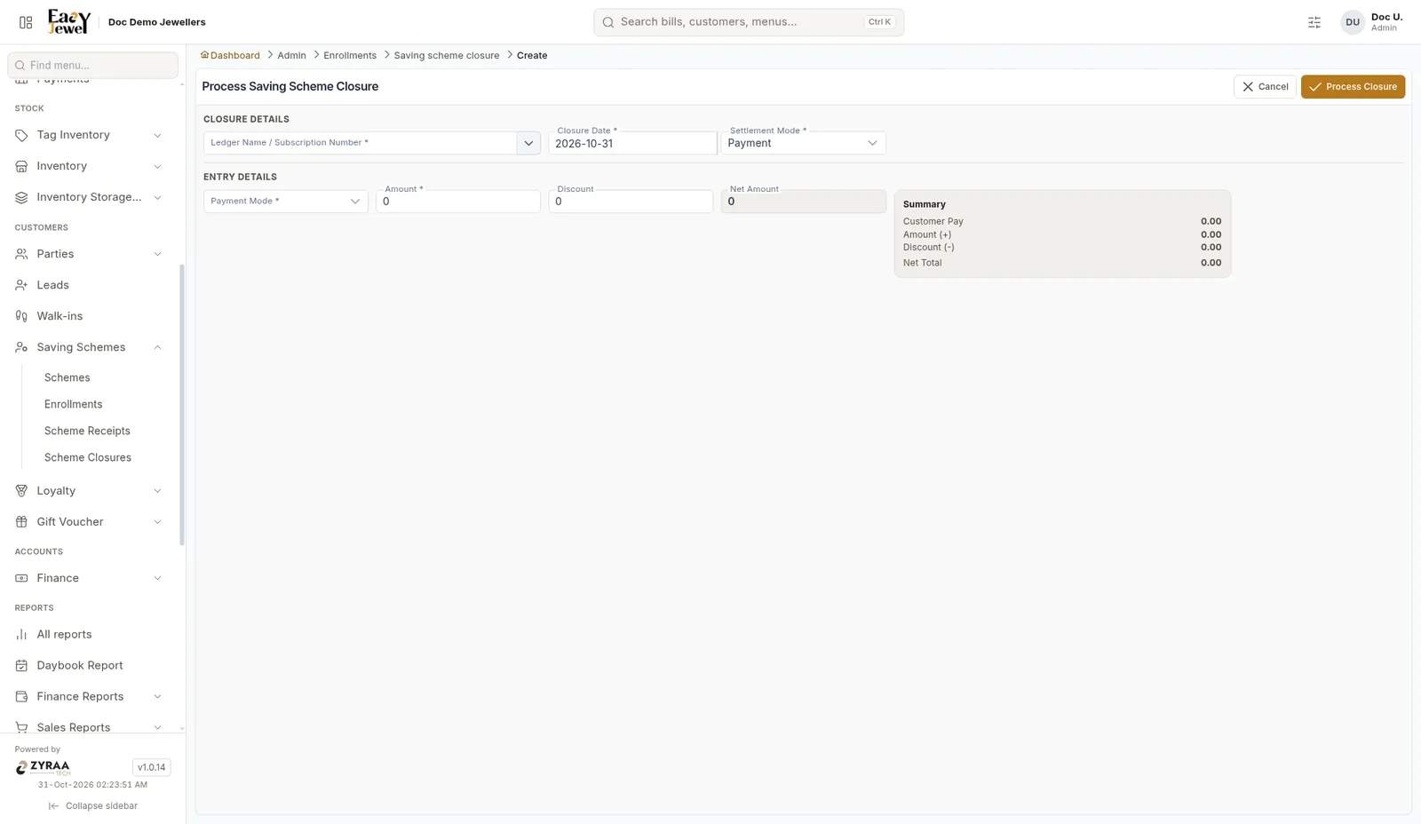Click the Discount input field
1421x824 pixels.
click(x=631, y=202)
